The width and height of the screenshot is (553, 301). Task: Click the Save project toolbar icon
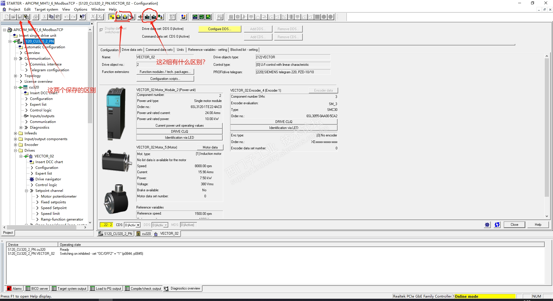click(x=20, y=17)
